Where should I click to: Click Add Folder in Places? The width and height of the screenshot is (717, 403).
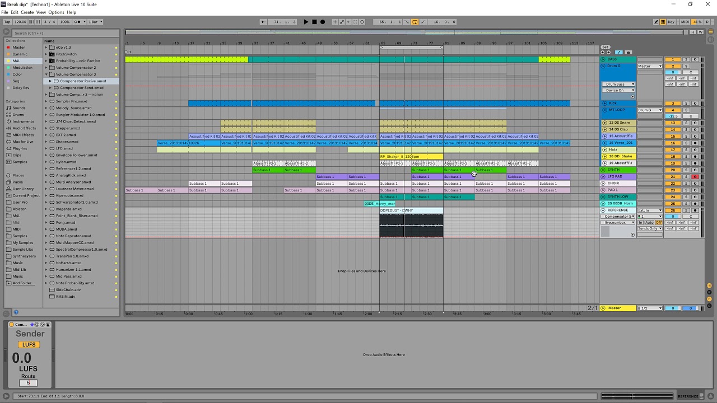23,283
